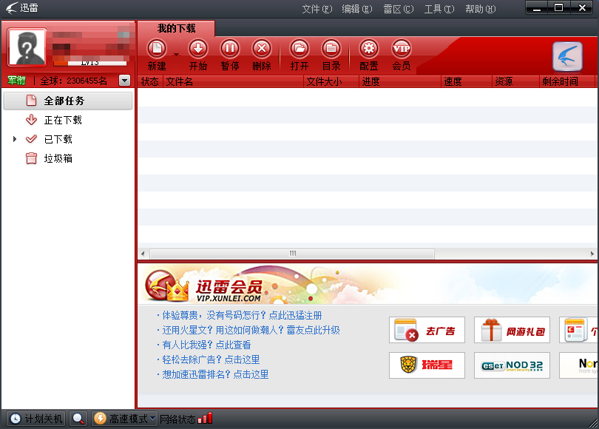This screenshot has width=599, height=429.
Task: Open settings with the 配置 gear icon
Action: [369, 49]
